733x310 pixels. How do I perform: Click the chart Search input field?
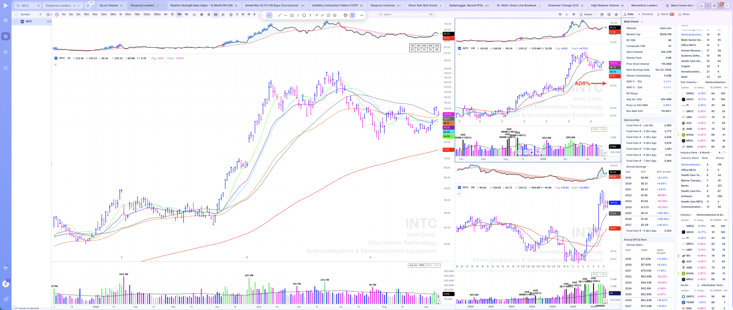(407, 14)
